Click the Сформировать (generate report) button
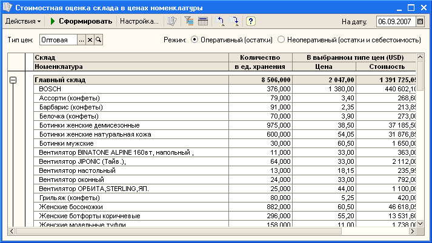The height and width of the screenshot is (243, 432). click(x=81, y=21)
